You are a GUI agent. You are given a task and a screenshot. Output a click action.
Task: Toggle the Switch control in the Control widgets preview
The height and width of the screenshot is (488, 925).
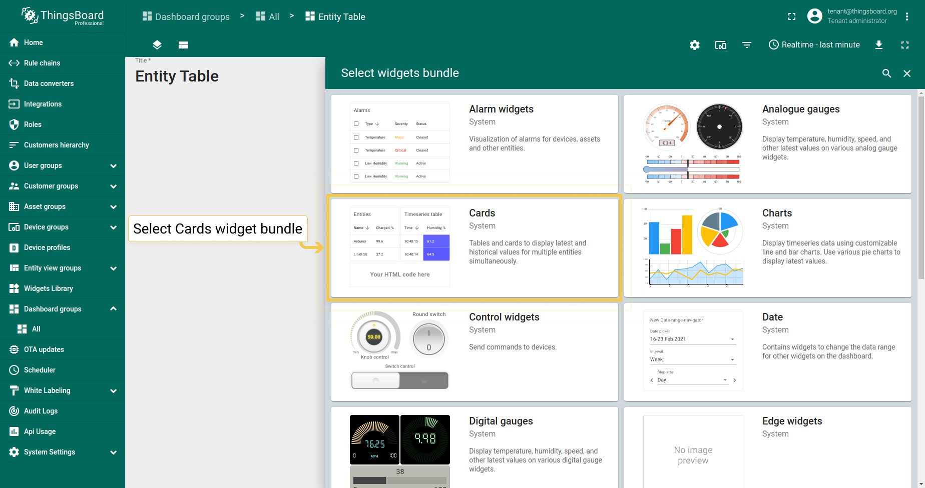tap(400, 380)
